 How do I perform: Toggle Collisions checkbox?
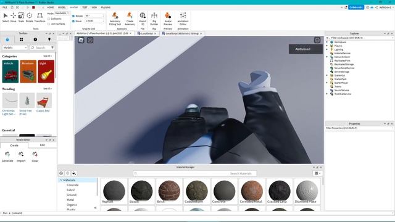(49, 19)
